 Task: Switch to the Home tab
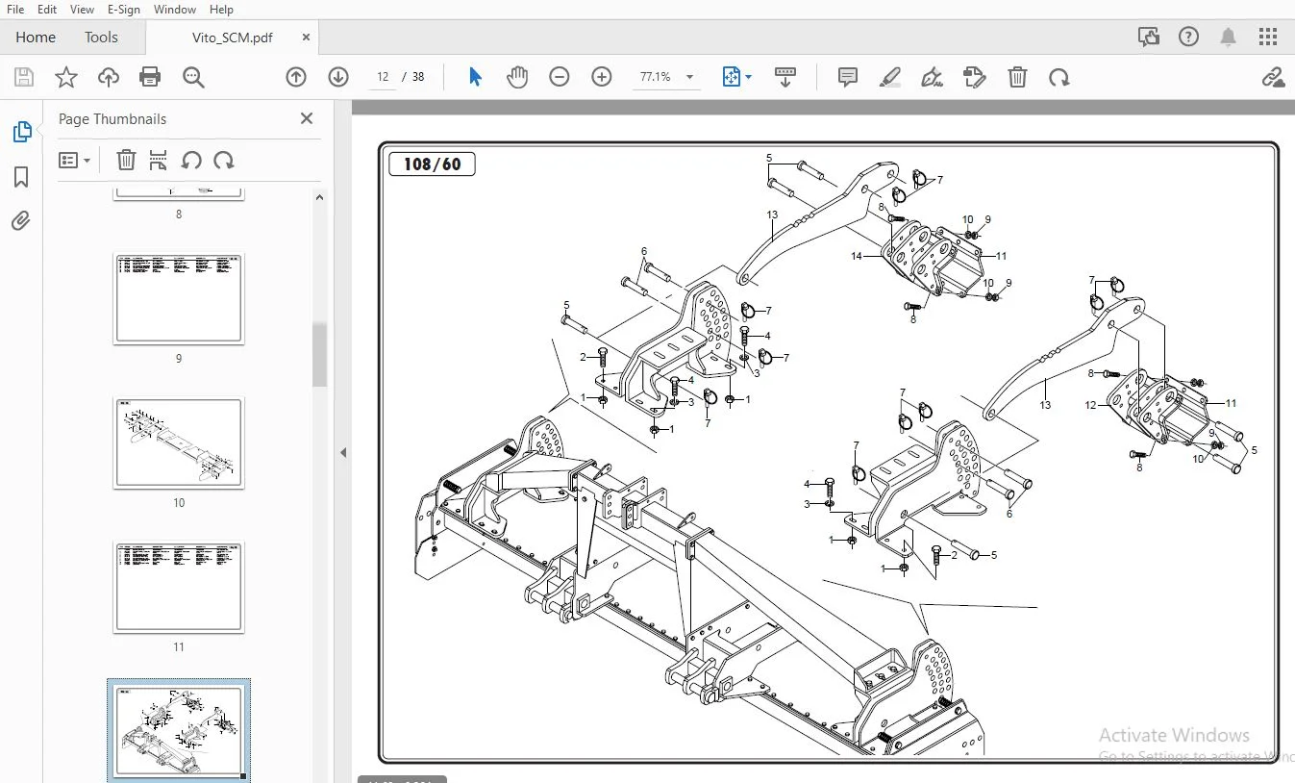(36, 38)
